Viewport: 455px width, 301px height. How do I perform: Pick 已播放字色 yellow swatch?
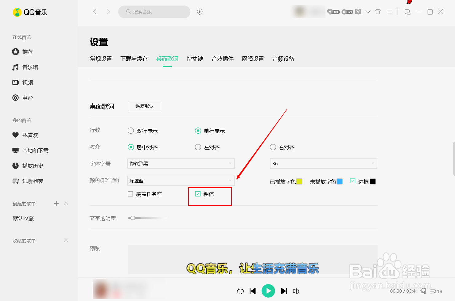[x=299, y=181]
